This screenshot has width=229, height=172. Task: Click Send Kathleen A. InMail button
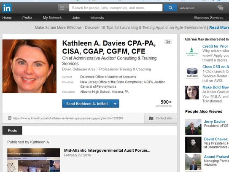coord(87,104)
